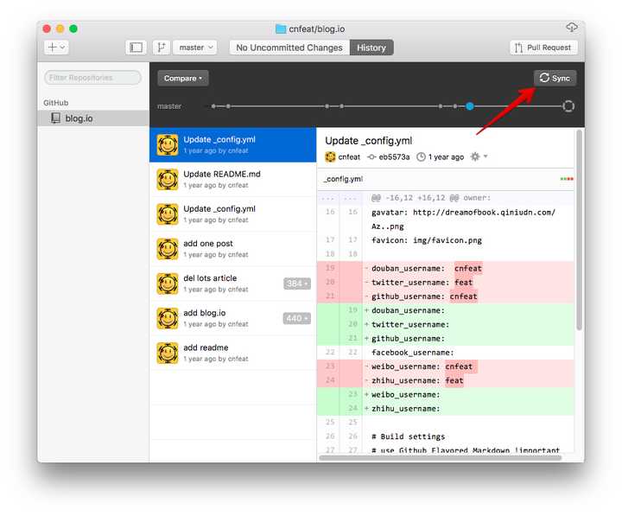Switch to No Uncommitted Changes tab
Viewport: 622px width, 516px height.
pyautogui.click(x=289, y=48)
